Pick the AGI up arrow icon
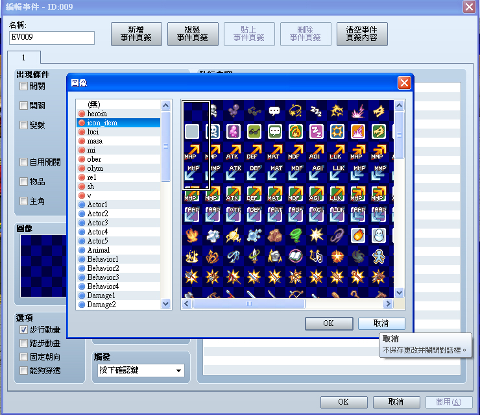480x415 pixels. pos(317,153)
